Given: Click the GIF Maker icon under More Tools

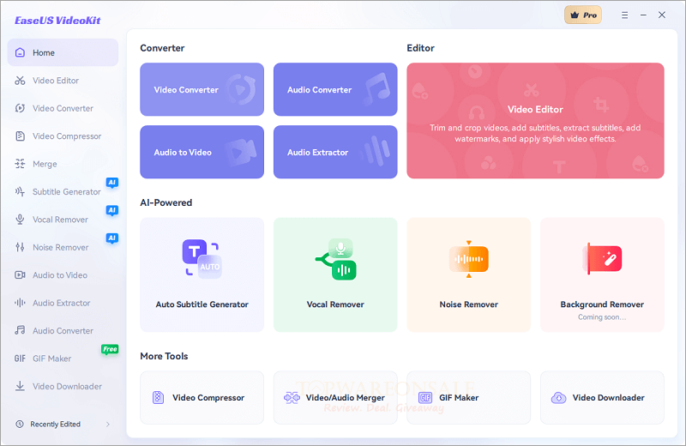Looking at the screenshot, I should (x=425, y=397).
